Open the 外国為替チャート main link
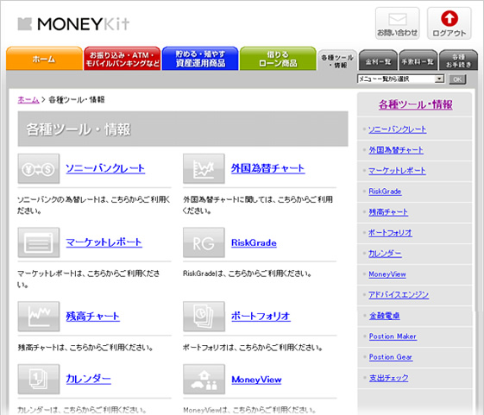This screenshot has height=415, width=484. pos(268,168)
